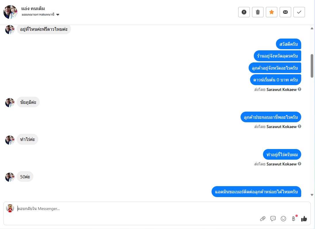Open saved replies speech bubble icon
The image size is (315, 229).
pyautogui.click(x=273, y=219)
